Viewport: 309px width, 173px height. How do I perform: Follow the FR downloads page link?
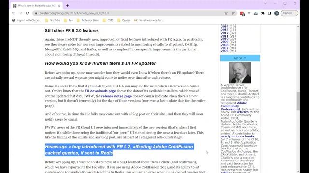[100, 91]
